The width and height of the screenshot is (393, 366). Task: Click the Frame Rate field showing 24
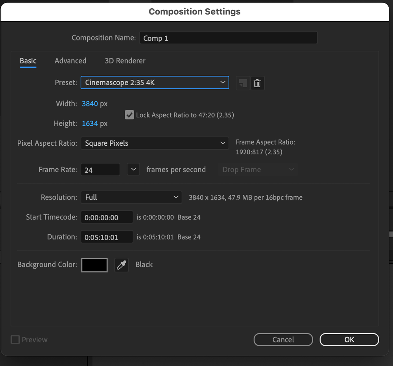[100, 170]
